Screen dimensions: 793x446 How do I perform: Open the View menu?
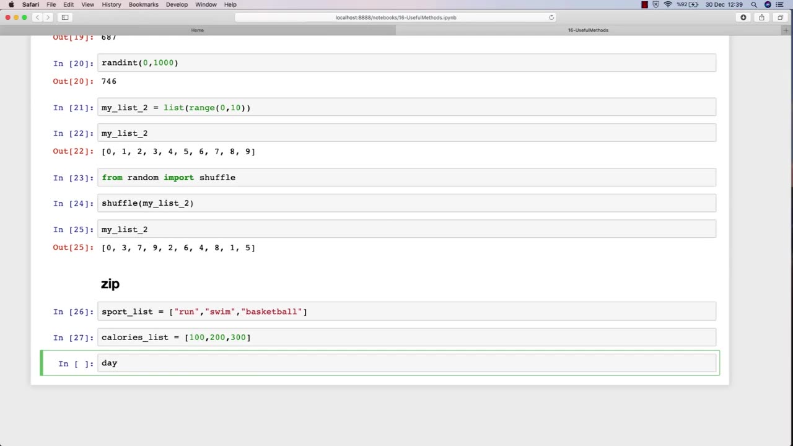[x=88, y=4]
